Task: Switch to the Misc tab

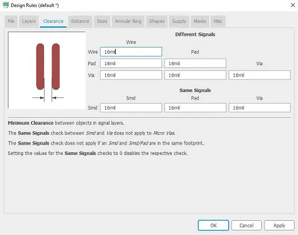Action: coord(218,21)
